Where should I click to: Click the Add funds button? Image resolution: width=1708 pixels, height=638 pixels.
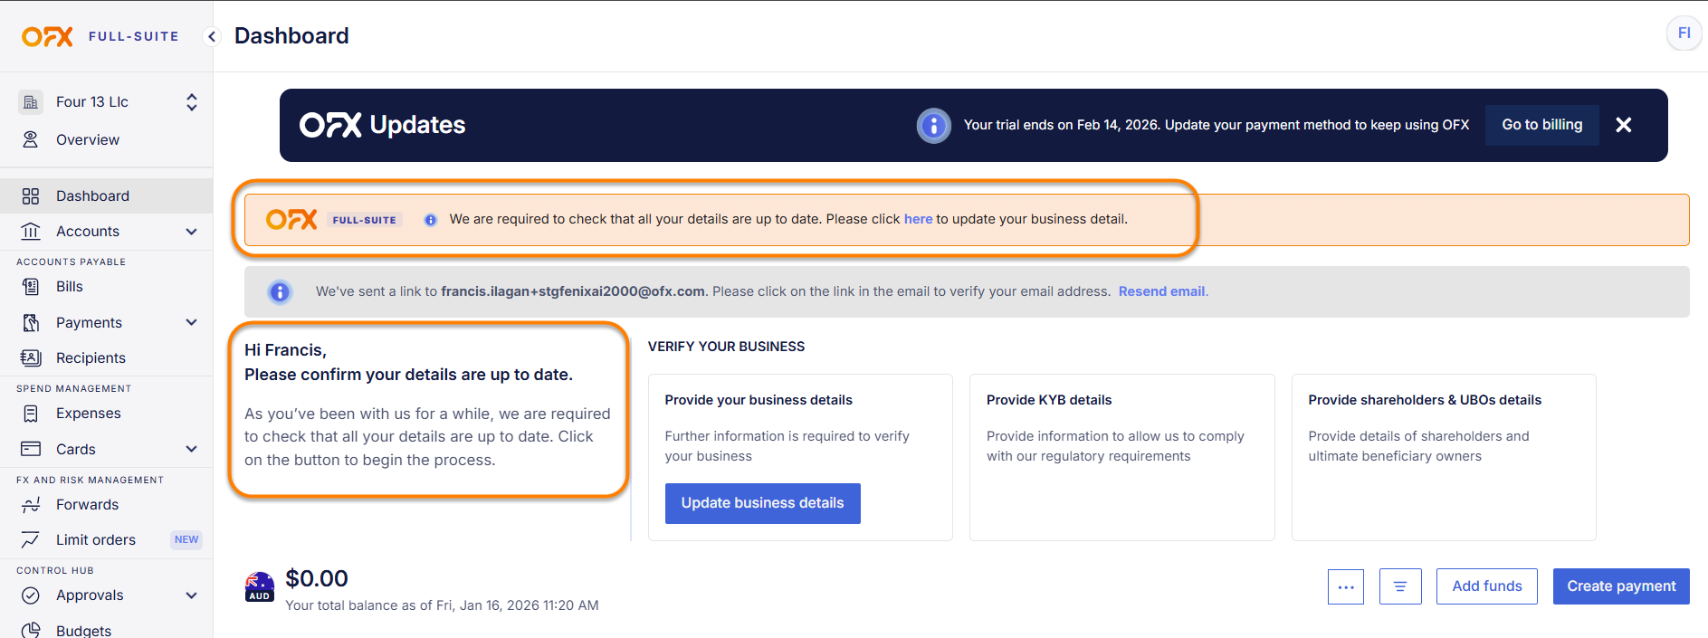(x=1486, y=586)
